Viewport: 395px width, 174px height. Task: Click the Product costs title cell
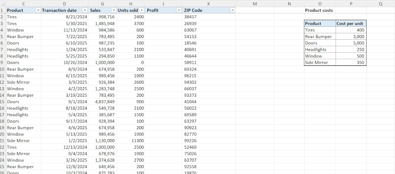click(319, 10)
